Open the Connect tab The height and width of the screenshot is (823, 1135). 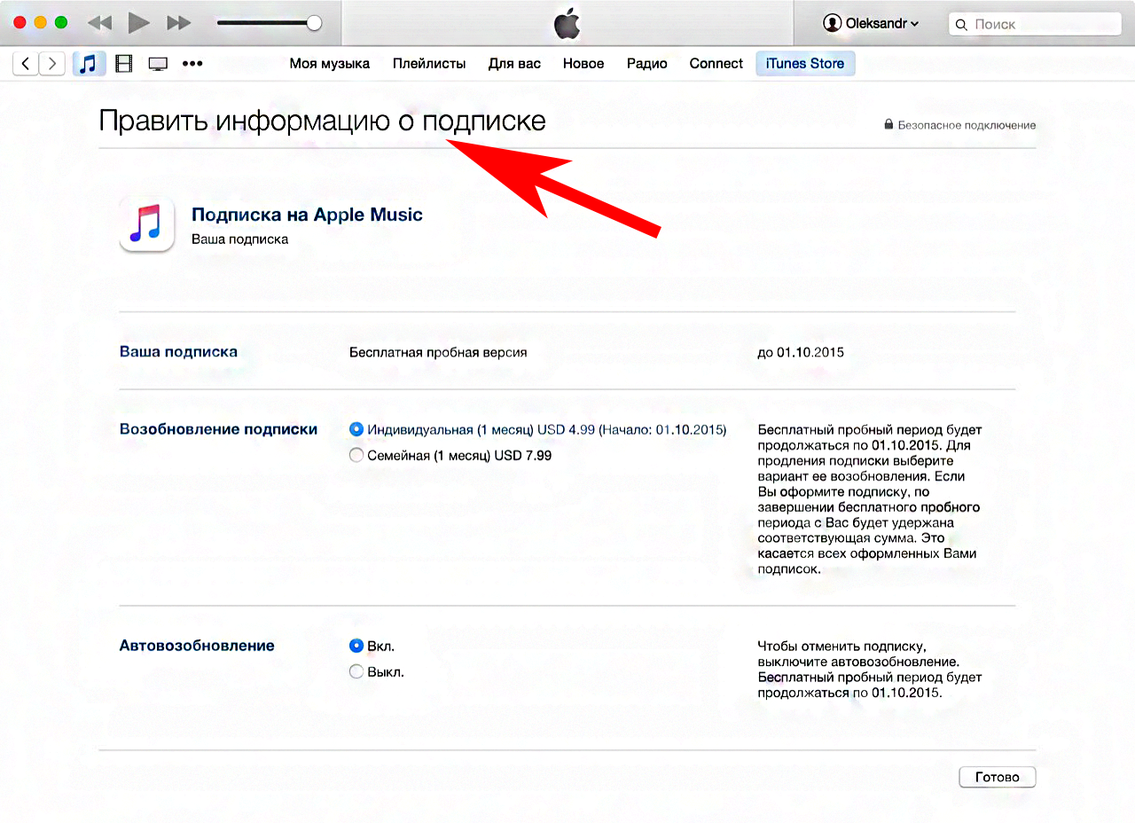(716, 63)
